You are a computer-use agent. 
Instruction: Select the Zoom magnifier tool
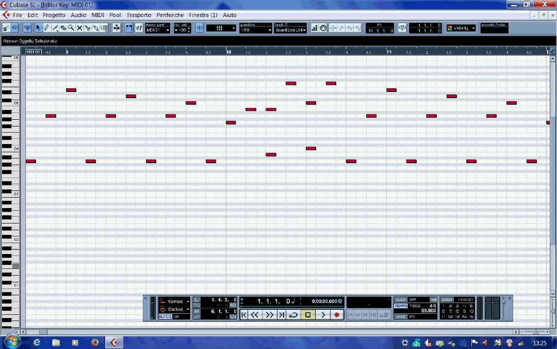(71, 28)
